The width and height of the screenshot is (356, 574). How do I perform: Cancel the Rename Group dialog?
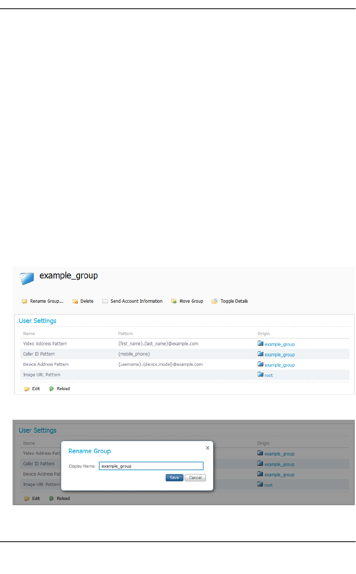pos(195,478)
